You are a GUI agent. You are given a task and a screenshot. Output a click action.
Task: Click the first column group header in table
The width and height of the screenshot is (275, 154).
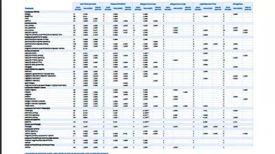(87, 3)
